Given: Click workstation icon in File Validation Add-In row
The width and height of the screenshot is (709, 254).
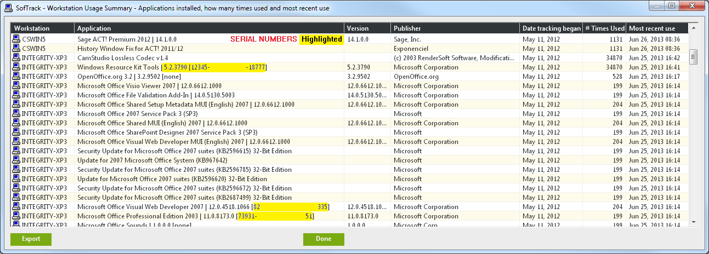Looking at the screenshot, I should click(16, 95).
